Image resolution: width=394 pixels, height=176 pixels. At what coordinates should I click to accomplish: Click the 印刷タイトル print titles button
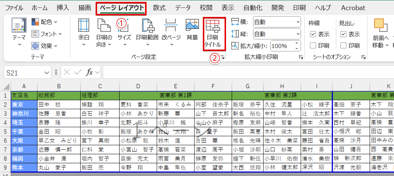pos(214,33)
